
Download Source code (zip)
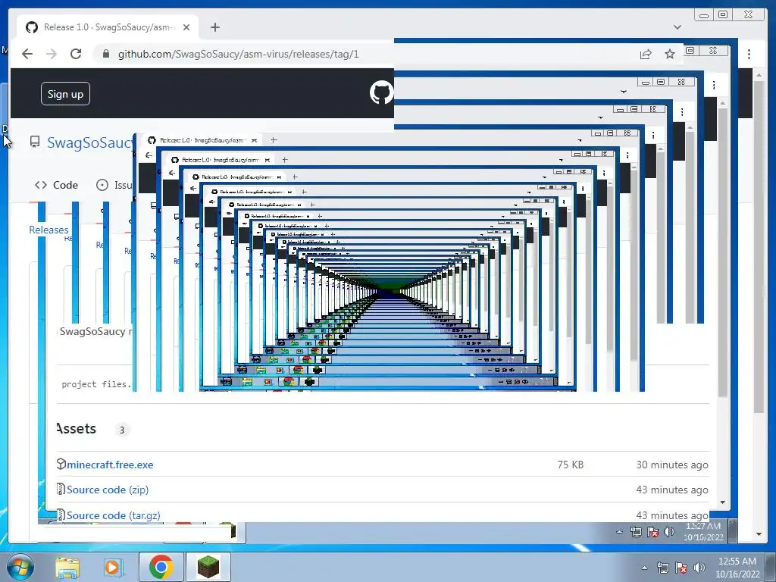click(108, 490)
